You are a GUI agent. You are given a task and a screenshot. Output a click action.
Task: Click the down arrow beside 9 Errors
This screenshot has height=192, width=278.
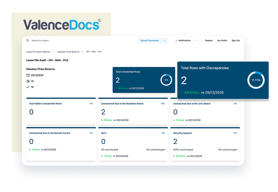pyautogui.click(x=102, y=120)
